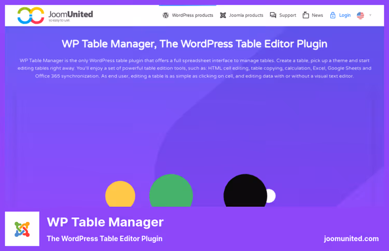This screenshot has height=251, width=389.
Task: Click the Joomla logo thumbnail in footer banner
Action: [22, 229]
